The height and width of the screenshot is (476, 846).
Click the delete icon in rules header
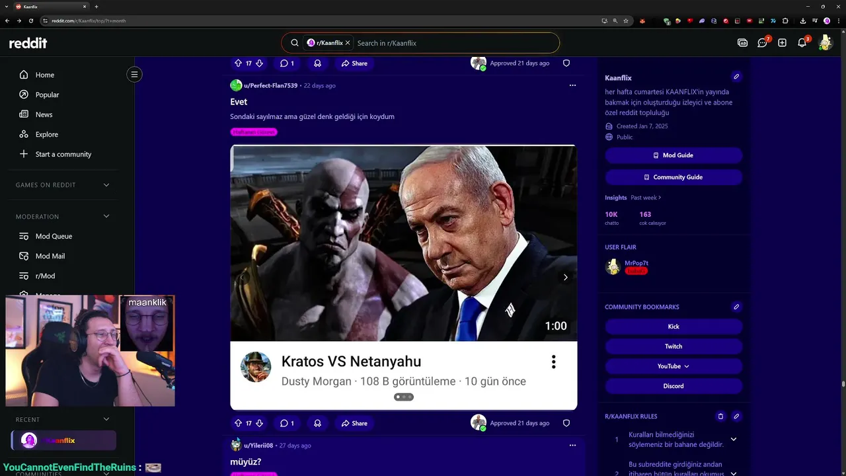(x=720, y=416)
